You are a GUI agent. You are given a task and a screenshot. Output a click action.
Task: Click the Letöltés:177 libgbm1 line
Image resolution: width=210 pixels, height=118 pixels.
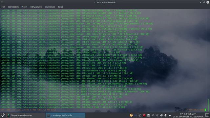[x=60, y=52]
